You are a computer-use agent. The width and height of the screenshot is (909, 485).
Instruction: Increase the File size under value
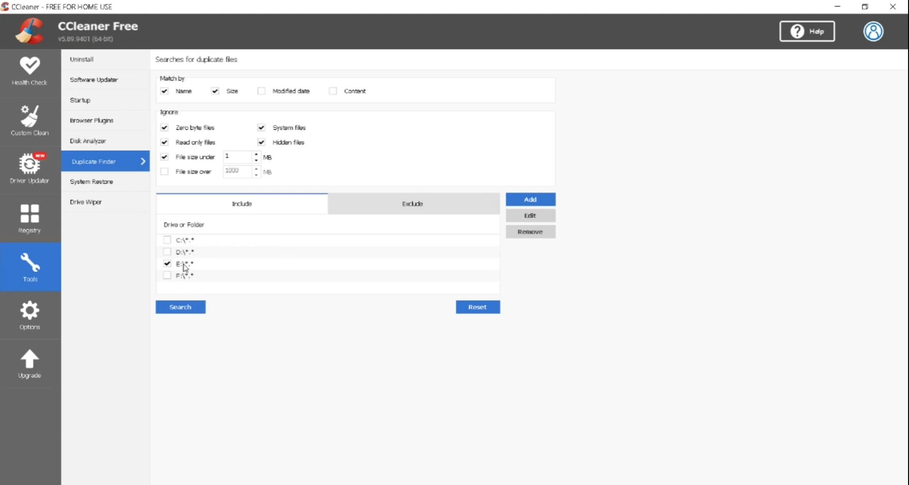click(256, 154)
